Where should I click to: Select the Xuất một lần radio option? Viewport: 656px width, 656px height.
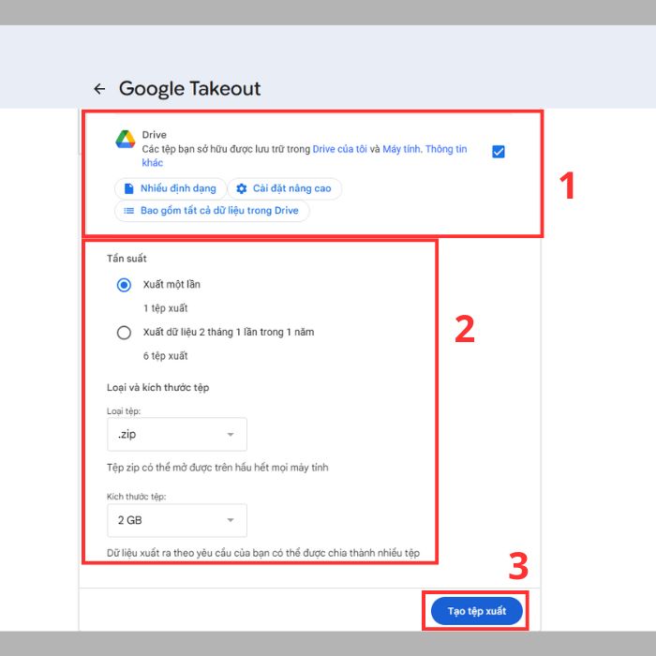(124, 285)
